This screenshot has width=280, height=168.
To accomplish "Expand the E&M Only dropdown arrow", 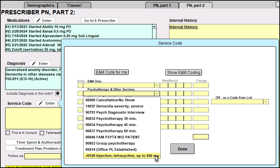I will [157, 85].
